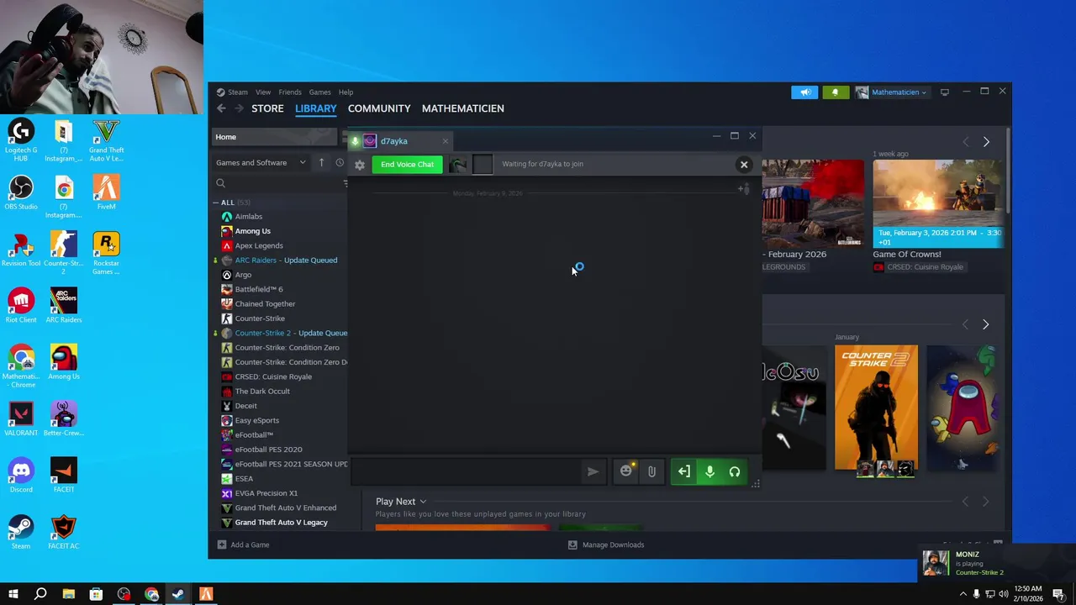The width and height of the screenshot is (1076, 605).
Task: Go to the STORE tab
Action: click(267, 108)
